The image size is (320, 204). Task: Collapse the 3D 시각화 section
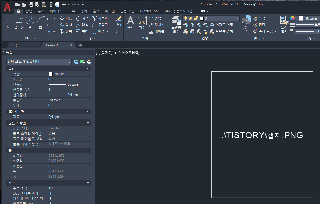click(88, 111)
